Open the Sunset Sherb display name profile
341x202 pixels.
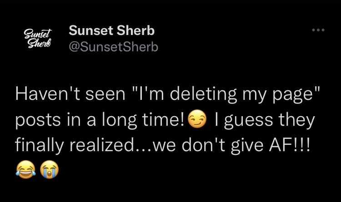pos(111,30)
